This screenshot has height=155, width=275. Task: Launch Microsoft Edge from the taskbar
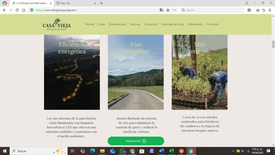coord(92,151)
